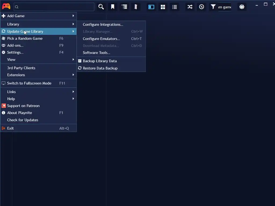Select Restore Data Backup
The height and width of the screenshot is (206, 275).
(111, 68)
